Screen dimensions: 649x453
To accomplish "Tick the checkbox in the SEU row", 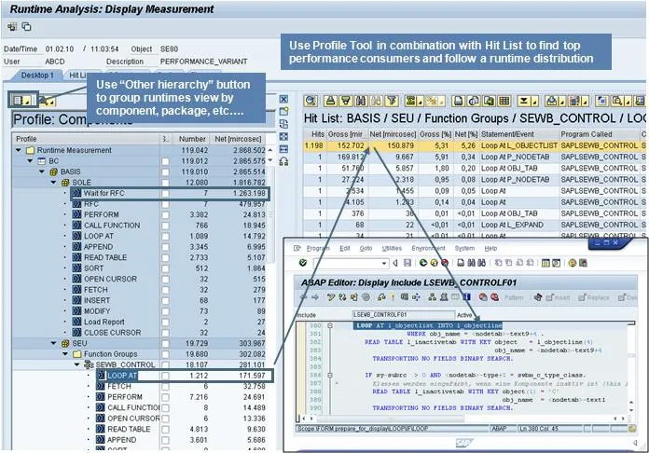I will (x=165, y=343).
